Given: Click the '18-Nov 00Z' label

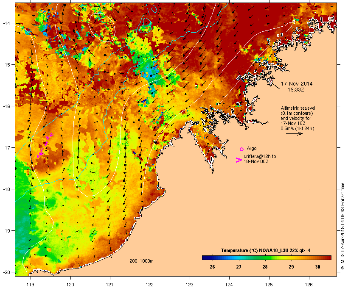Looking at the screenshot, I should (256, 161).
